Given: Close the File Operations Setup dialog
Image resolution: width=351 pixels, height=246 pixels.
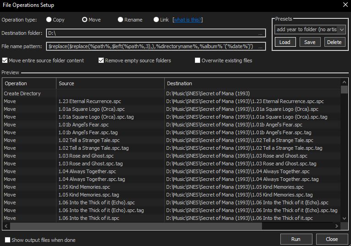Looking at the screenshot, I should coord(332,239).
